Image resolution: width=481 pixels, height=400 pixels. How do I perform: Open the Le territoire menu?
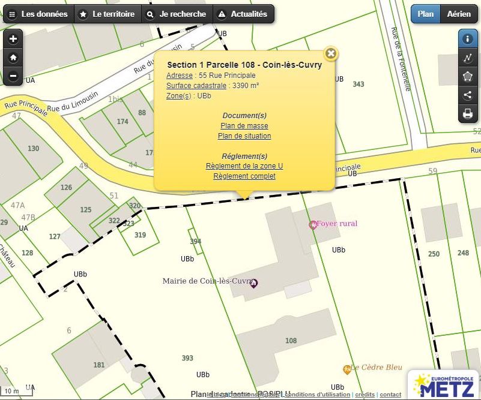(x=107, y=14)
